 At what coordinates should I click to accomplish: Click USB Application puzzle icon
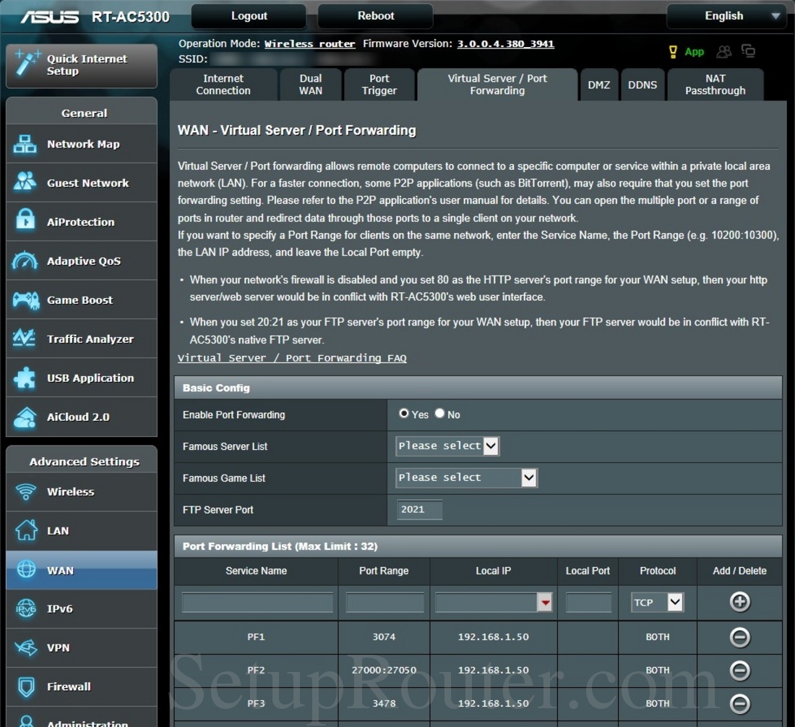point(25,378)
